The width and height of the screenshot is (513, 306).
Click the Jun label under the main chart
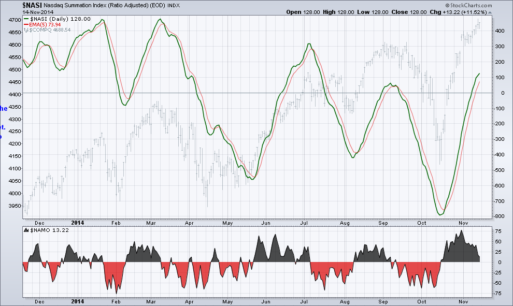[266, 223]
